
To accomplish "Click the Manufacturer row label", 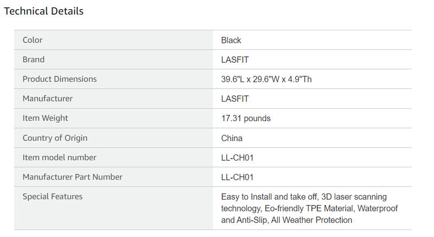I will point(48,98).
